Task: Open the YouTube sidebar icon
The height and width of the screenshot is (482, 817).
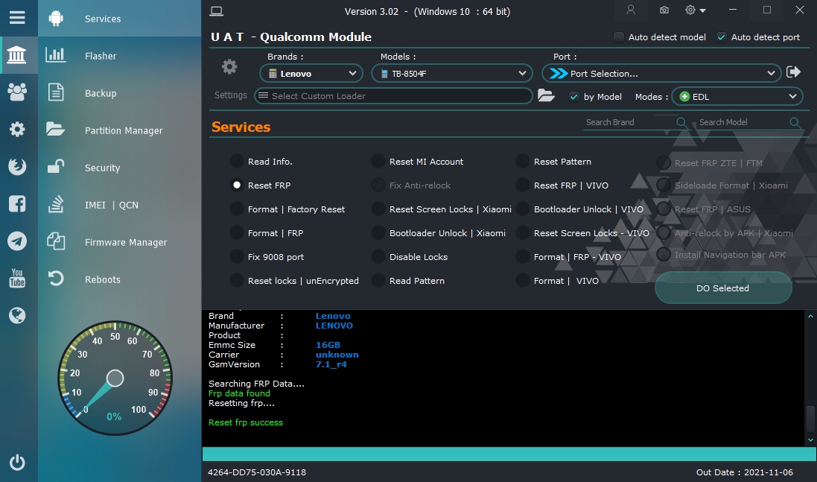Action: click(17, 279)
